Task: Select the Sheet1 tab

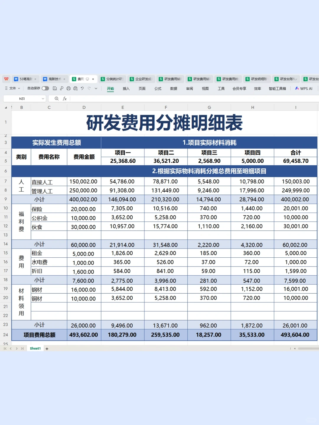Action: click(x=35, y=349)
